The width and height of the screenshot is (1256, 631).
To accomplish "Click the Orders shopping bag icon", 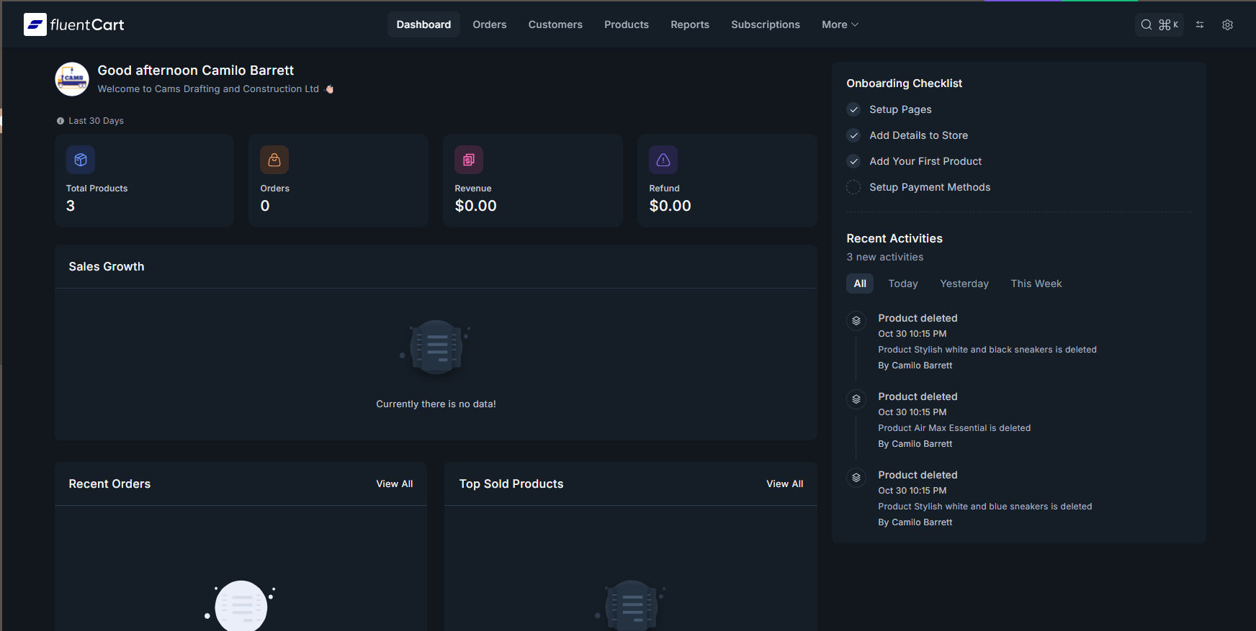I will (274, 160).
